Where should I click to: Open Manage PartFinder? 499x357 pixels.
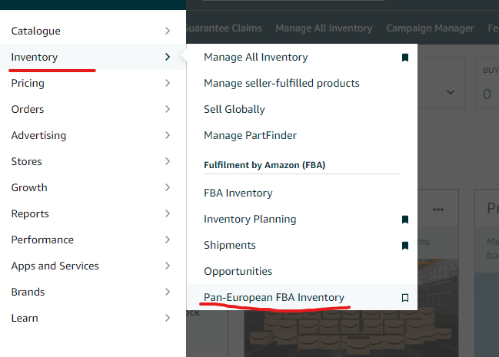tap(250, 135)
